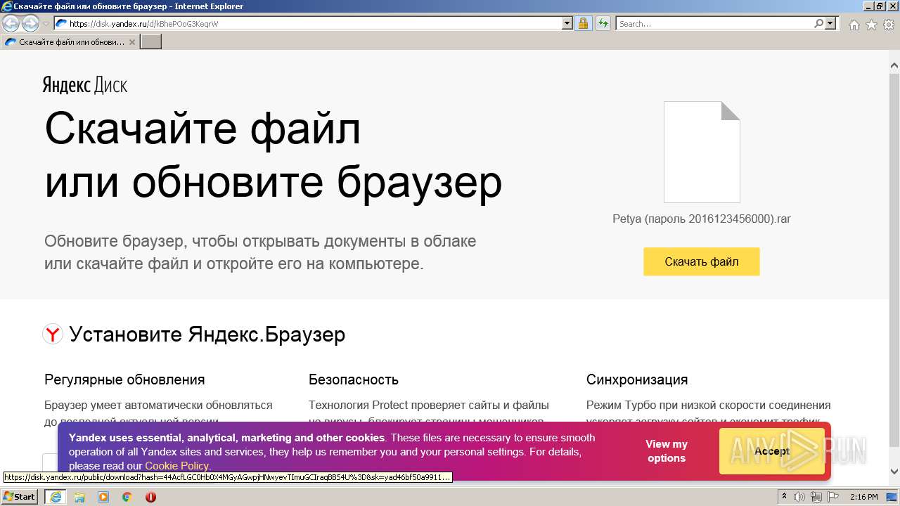Open Windows Explorer folder taskbar icon
Viewport: 900px width, 506px height.
pyautogui.click(x=79, y=497)
